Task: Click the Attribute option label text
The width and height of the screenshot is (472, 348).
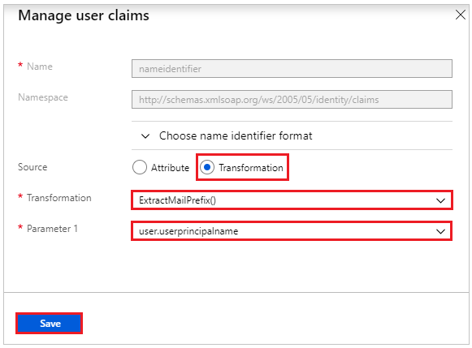Action: pyautogui.click(x=170, y=168)
